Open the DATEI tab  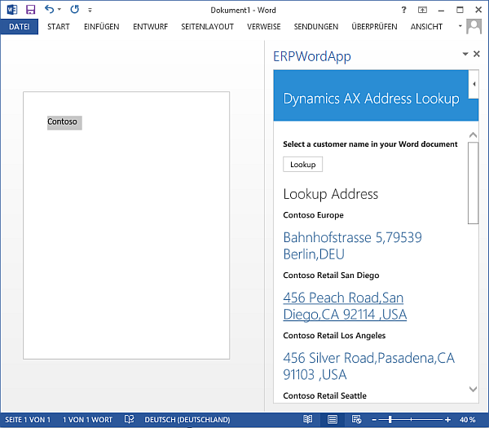tap(19, 27)
